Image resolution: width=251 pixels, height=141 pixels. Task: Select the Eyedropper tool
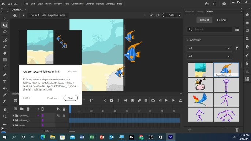click(x=5, y=95)
